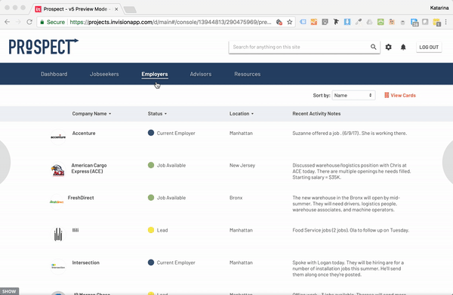This screenshot has width=453, height=295.
Task: Go forward with the browser forward arrow
Action: [18, 22]
